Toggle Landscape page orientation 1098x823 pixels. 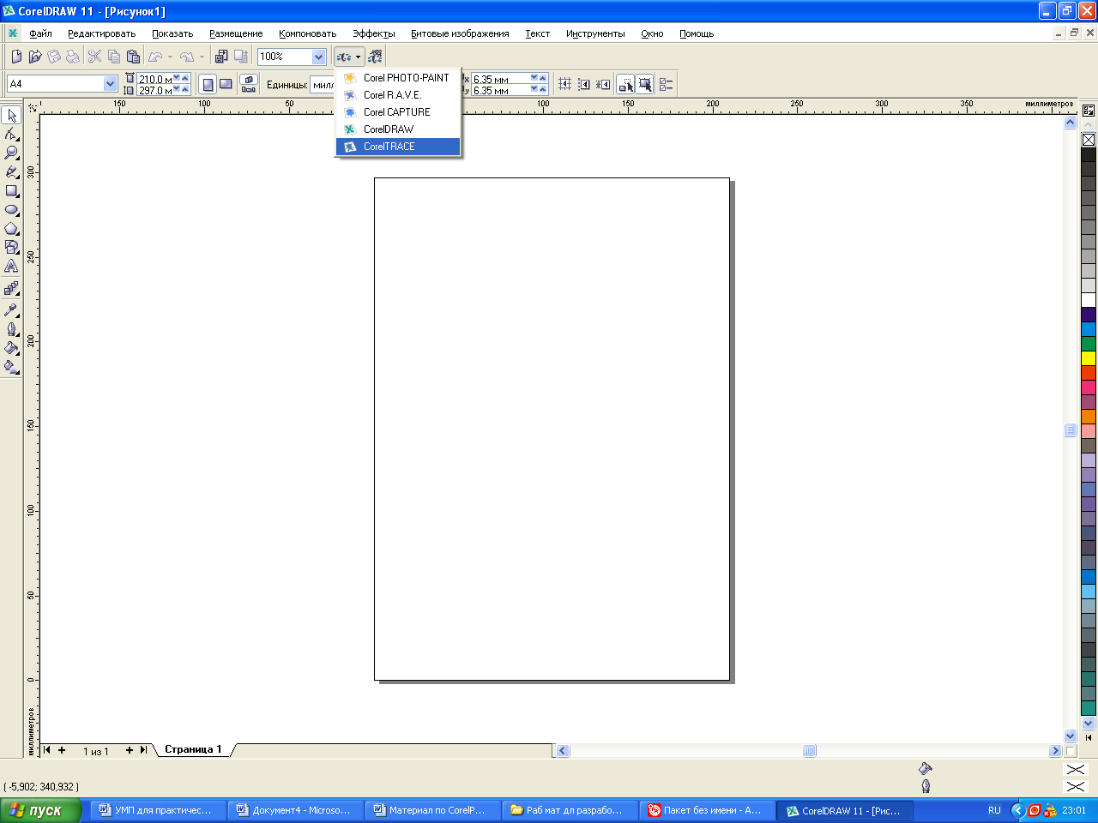click(226, 84)
